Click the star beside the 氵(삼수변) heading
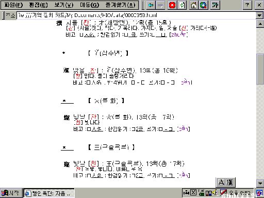 point(64,53)
